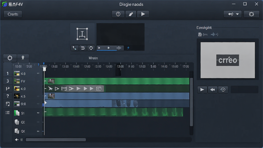The width and height of the screenshot is (263, 148).
Task: Choose the trim bracket tool in the 4.0 strip
Action: (x=64, y=89)
